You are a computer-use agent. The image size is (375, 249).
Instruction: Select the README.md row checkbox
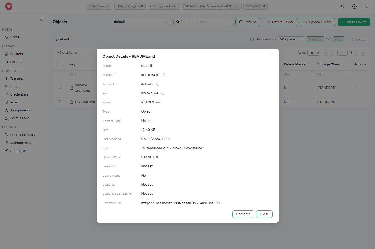tap(59, 101)
